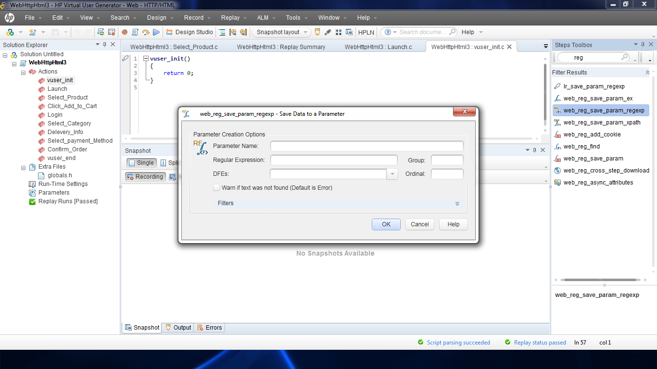This screenshot has height=369, width=657.
Task: Select web_reg_async_attributes step
Action: (x=598, y=183)
